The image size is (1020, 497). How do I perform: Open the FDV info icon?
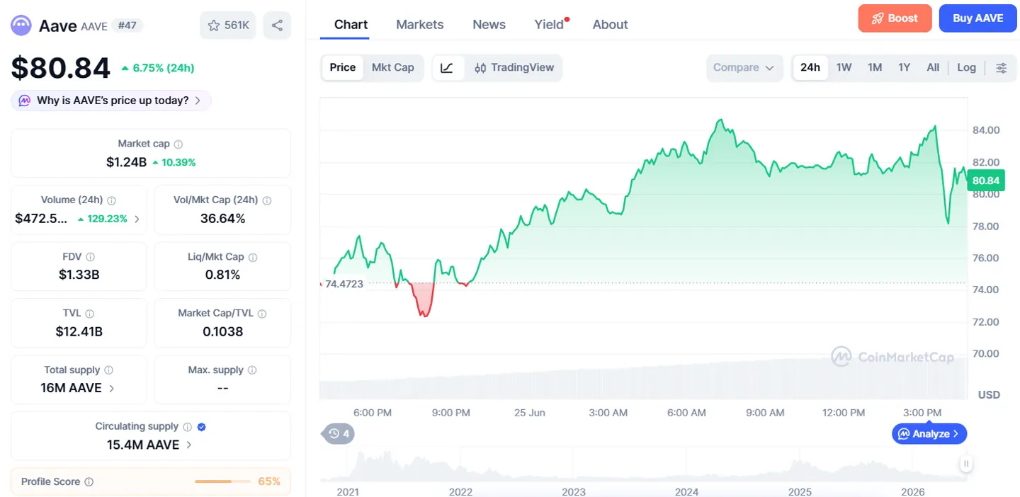point(91,257)
